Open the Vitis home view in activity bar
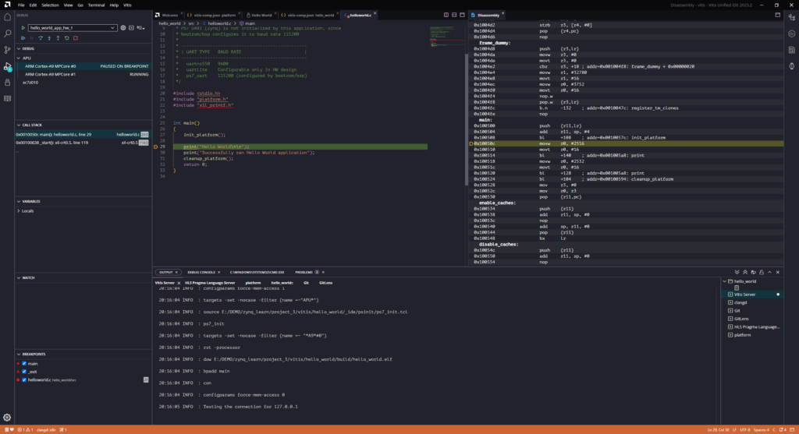Screen dimensions: 799x434 coord(7,17)
